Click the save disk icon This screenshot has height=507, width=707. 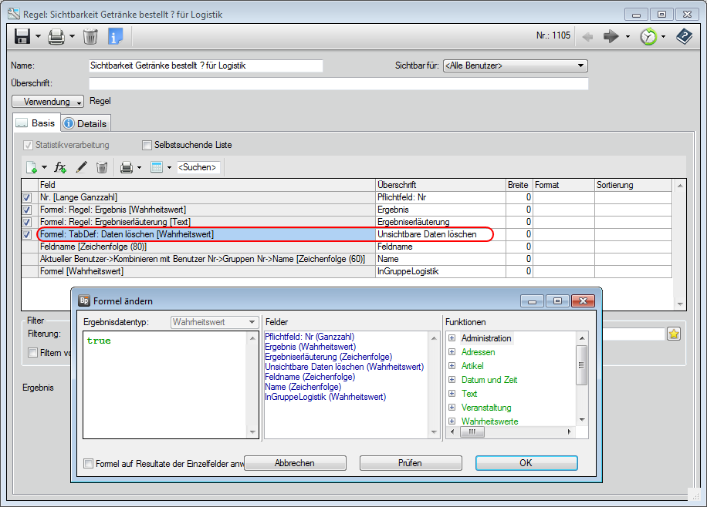(x=22, y=36)
